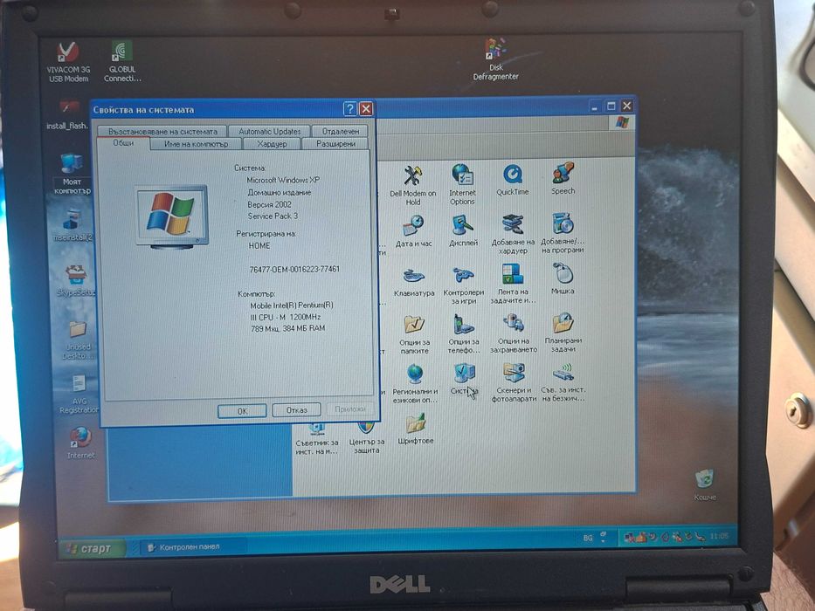Open the старт menu
The width and height of the screenshot is (815, 611).
click(x=93, y=548)
